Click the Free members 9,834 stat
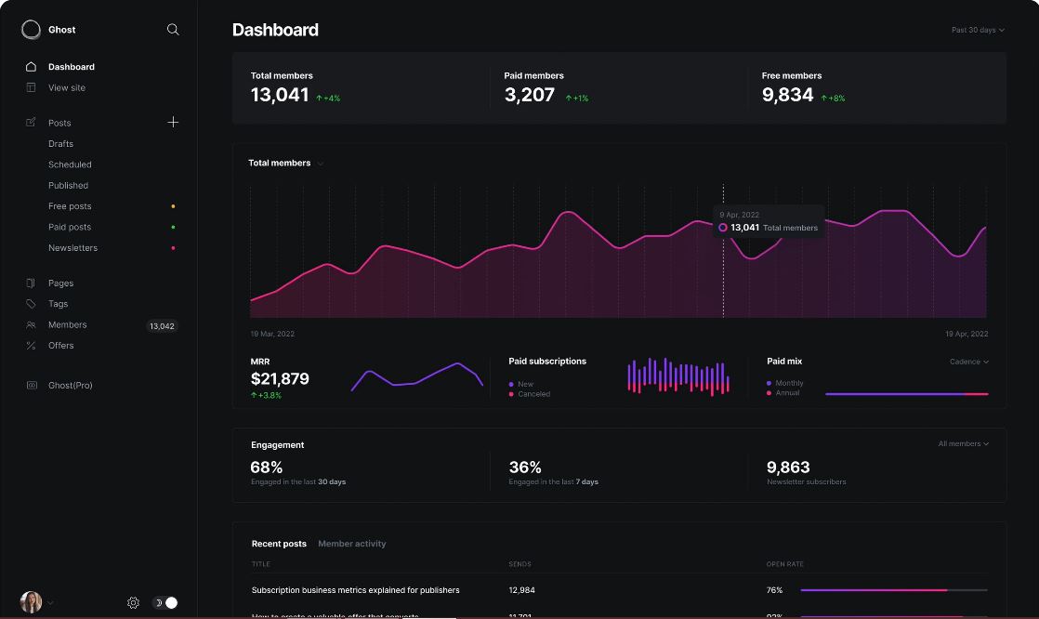Image resolution: width=1039 pixels, height=619 pixels. [x=787, y=95]
